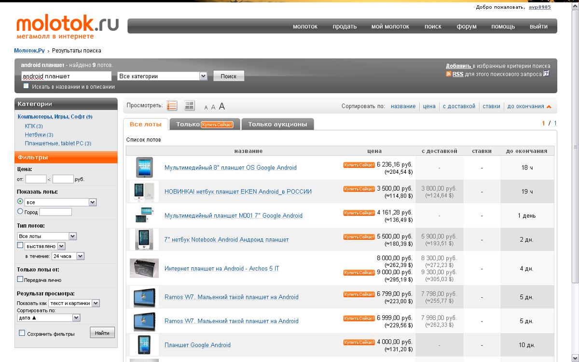Choose the medium font size A
579x362 pixels.
coord(213,107)
